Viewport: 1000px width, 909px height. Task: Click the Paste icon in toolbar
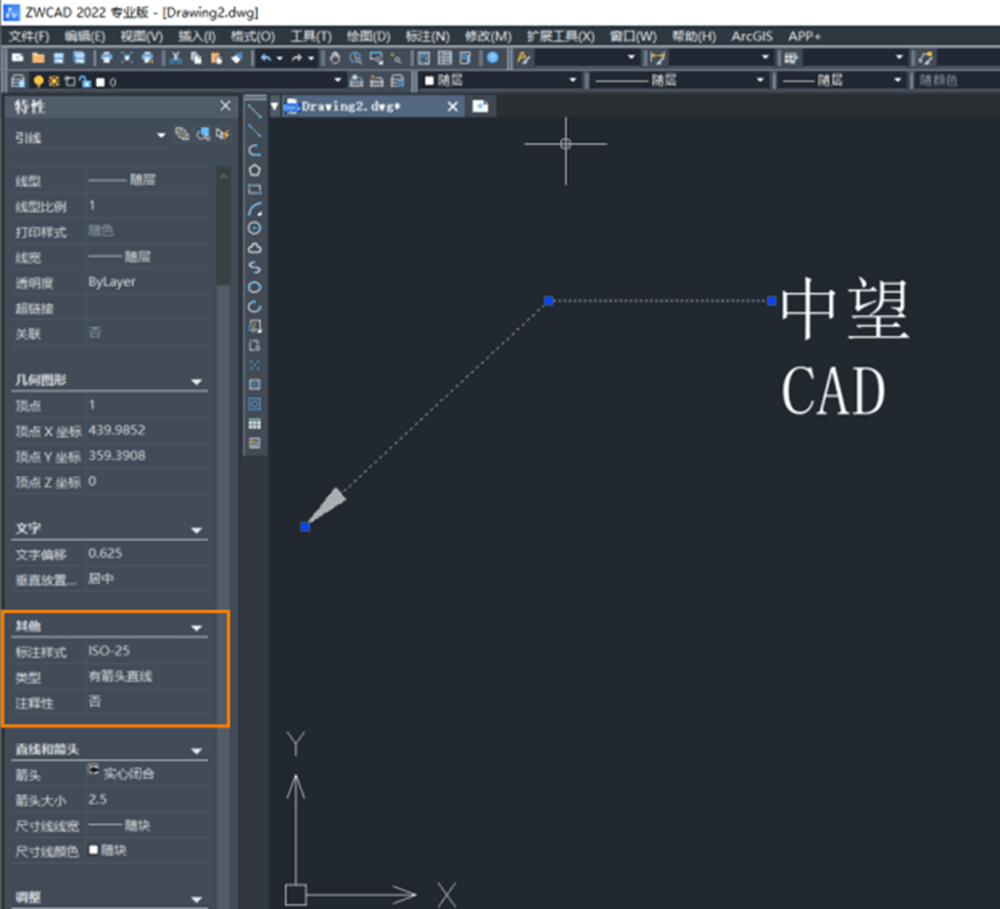coord(216,58)
